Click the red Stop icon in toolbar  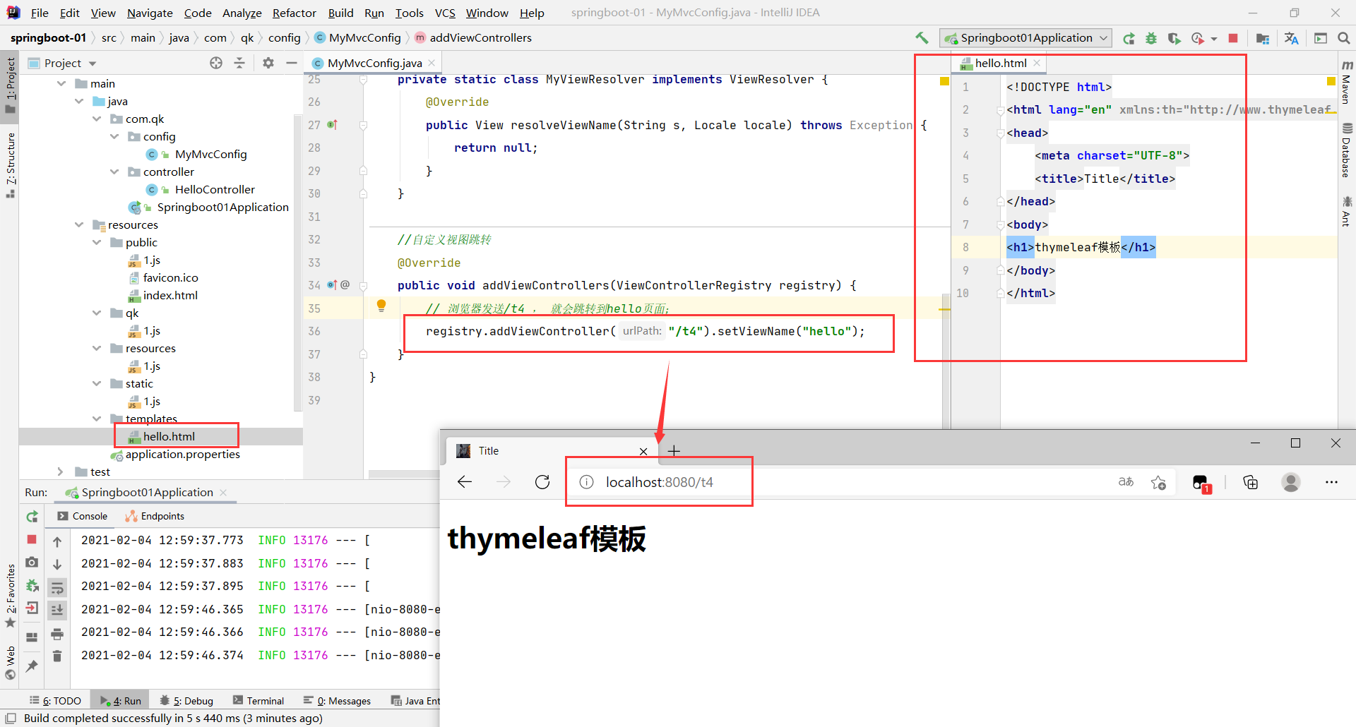[1233, 38]
